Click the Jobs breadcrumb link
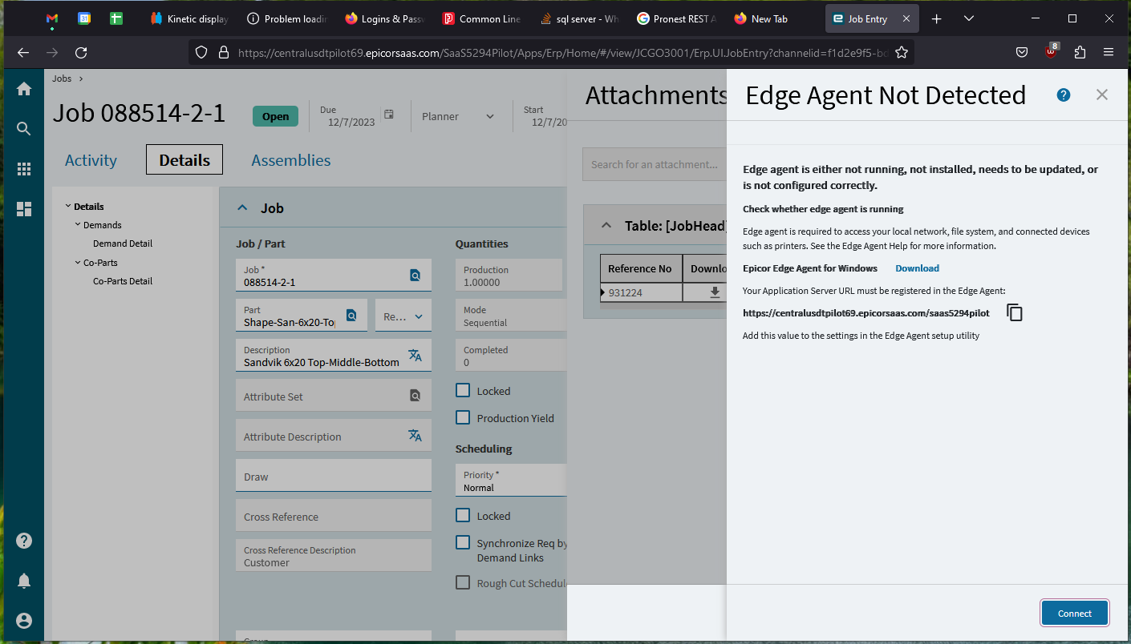Image resolution: width=1131 pixels, height=644 pixels. click(x=62, y=78)
